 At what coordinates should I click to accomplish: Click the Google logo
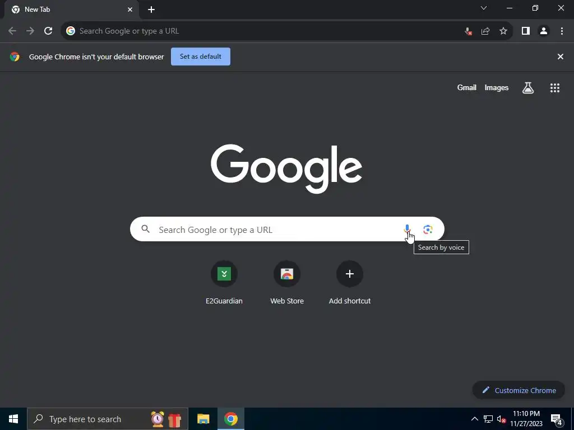click(x=286, y=168)
